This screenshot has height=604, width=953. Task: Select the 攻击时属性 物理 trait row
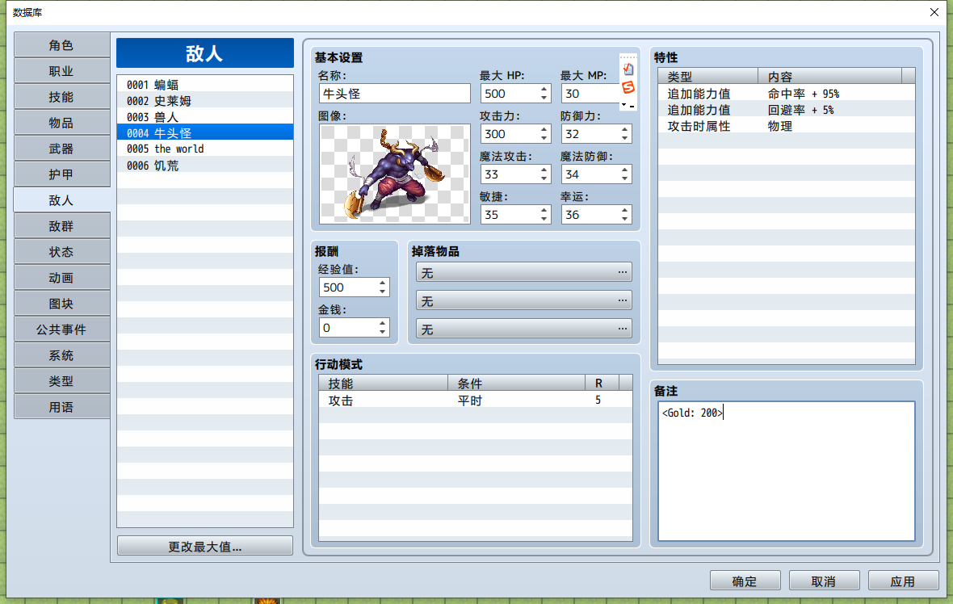[787, 126]
